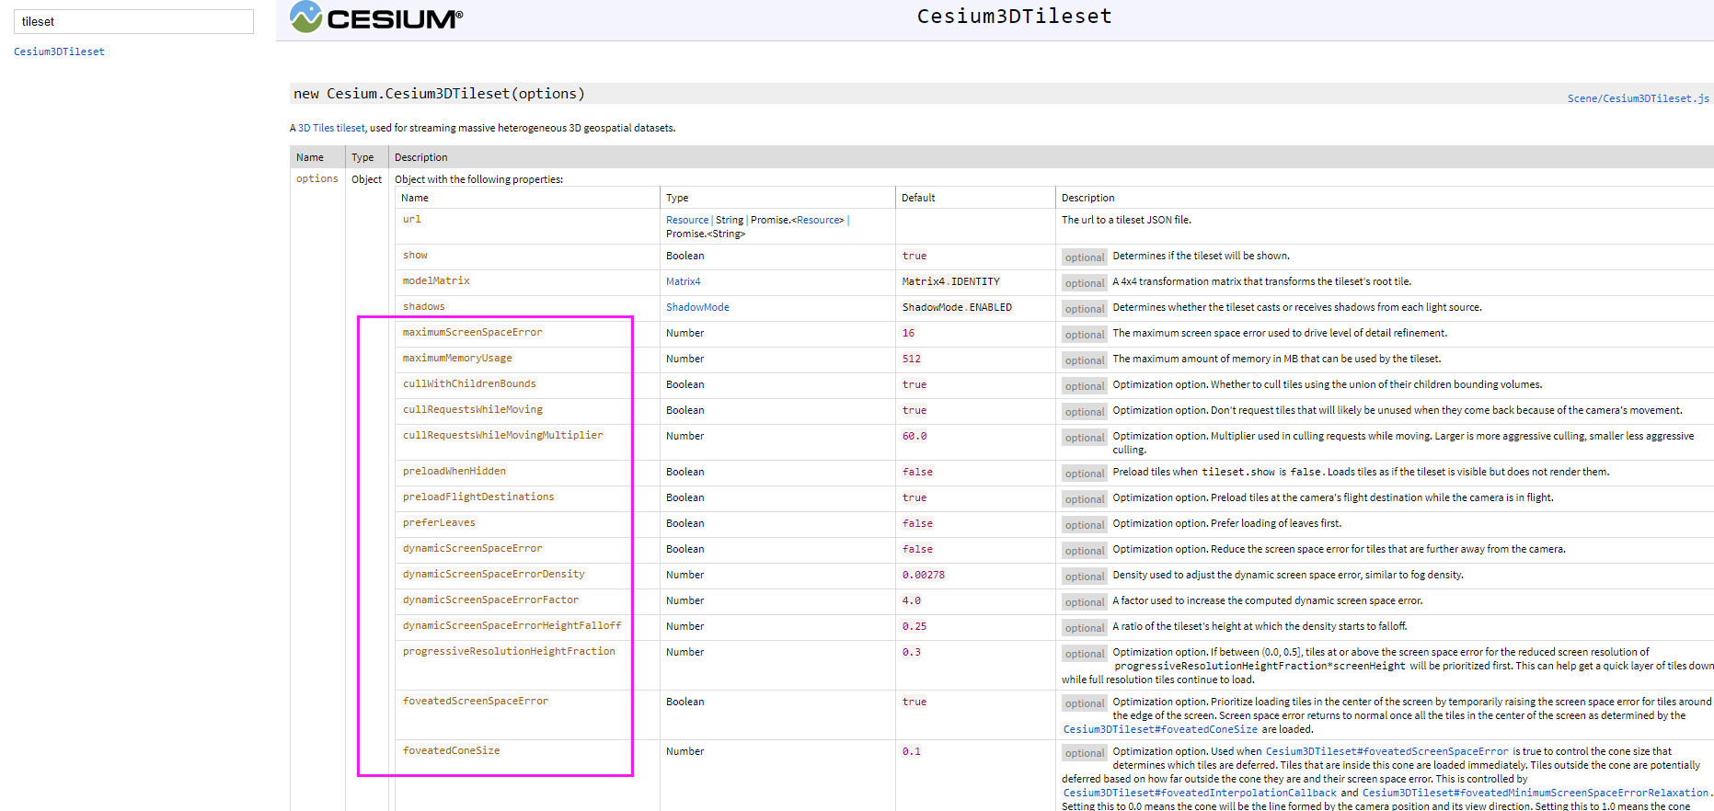Select the 'show' parameter name
Image resolution: width=1714 pixels, height=811 pixels.
[x=415, y=255]
